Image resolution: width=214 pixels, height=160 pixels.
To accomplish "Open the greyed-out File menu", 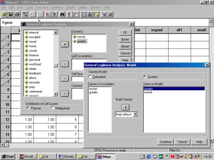I will 4,7.
